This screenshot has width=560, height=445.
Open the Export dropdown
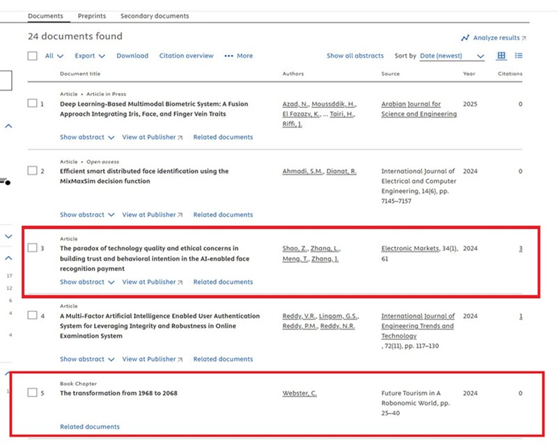point(90,56)
